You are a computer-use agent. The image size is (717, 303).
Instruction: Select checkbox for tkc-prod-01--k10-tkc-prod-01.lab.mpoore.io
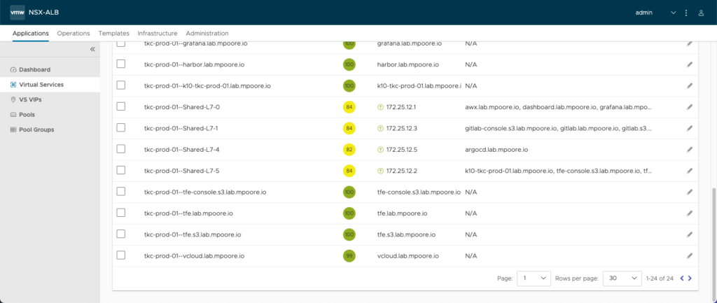point(120,85)
